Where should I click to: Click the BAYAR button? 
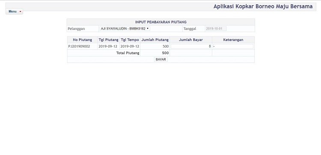[160, 60]
